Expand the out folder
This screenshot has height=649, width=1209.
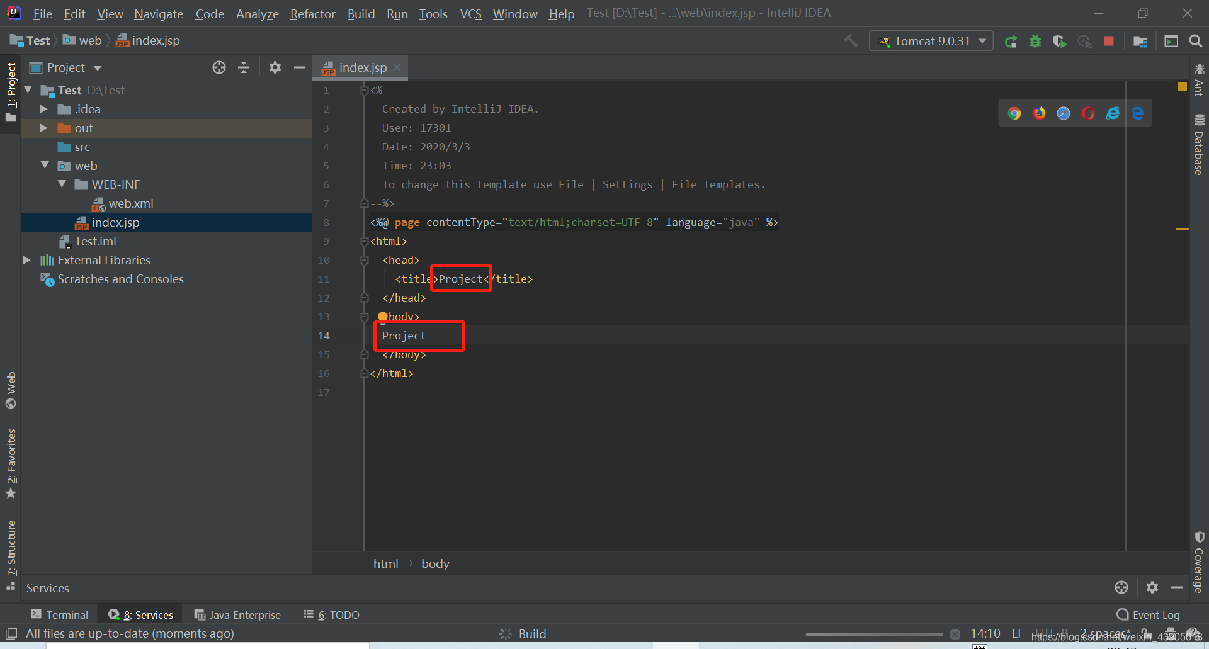click(x=44, y=128)
